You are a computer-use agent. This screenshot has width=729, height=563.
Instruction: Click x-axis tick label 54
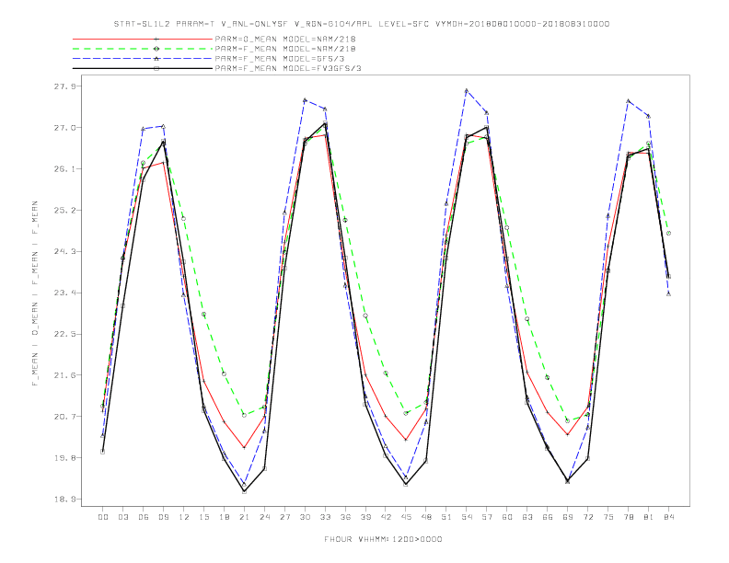[x=467, y=517]
